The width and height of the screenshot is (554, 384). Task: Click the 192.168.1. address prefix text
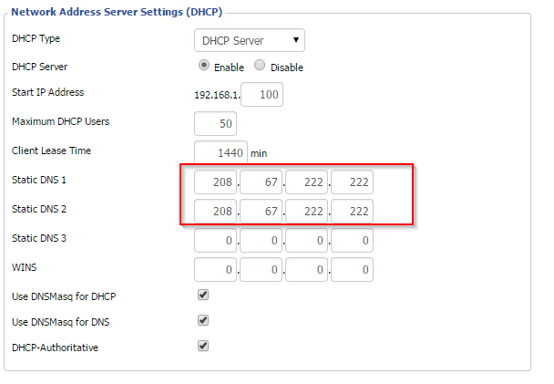(217, 95)
